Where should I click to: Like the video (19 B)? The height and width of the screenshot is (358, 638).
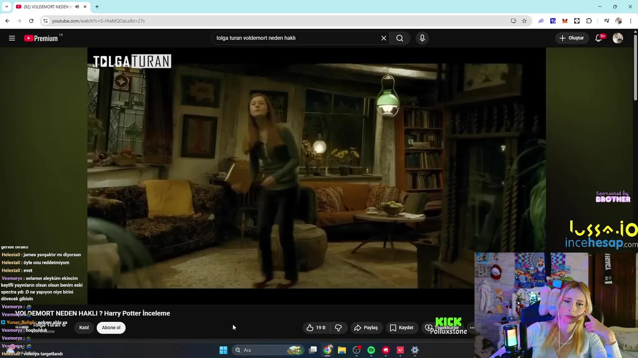(316, 328)
